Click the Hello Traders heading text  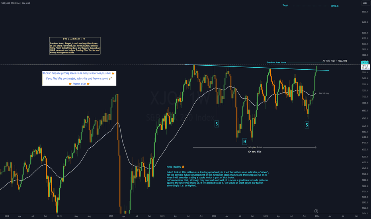click(175, 167)
